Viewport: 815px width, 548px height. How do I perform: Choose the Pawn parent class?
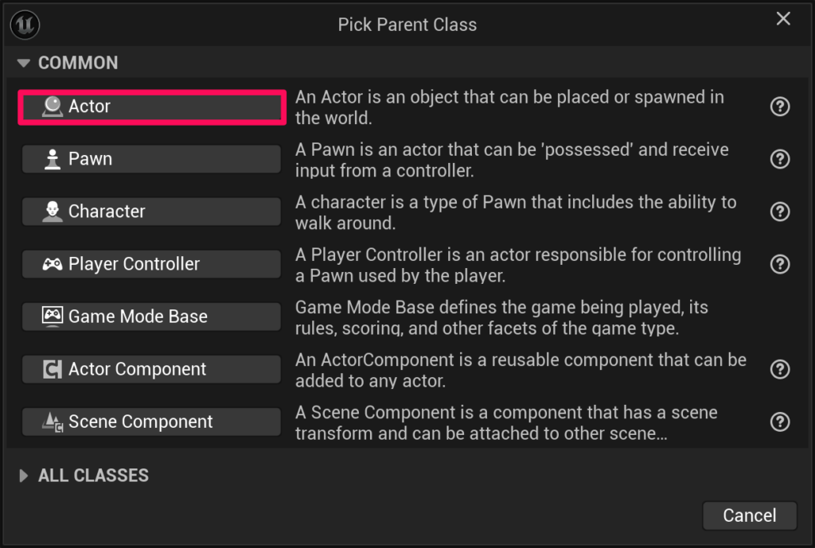[x=151, y=159]
